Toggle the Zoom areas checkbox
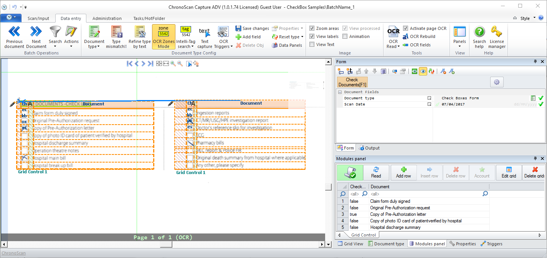The width and height of the screenshot is (547, 258). 312,28
